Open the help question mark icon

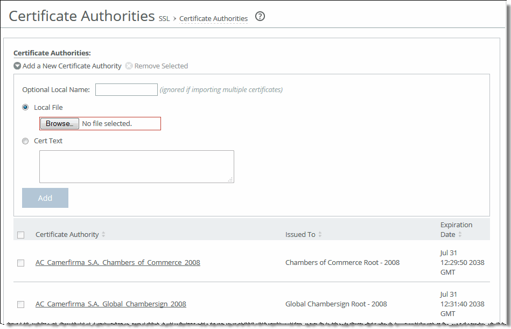260,17
